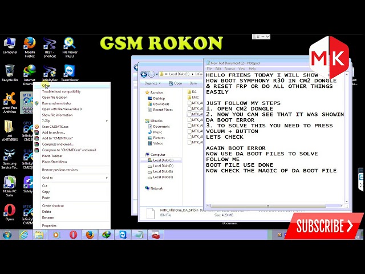Click Burn in the Explorer toolbar
This screenshot has height=274, width=365.
pos(193,83)
